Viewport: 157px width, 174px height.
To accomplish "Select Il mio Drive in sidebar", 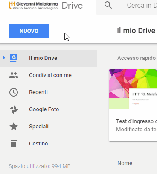I will (x=49, y=58).
